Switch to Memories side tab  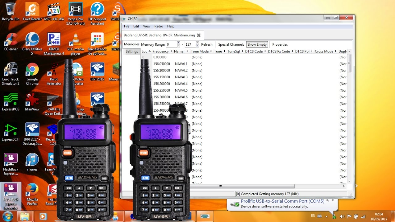[132, 44]
